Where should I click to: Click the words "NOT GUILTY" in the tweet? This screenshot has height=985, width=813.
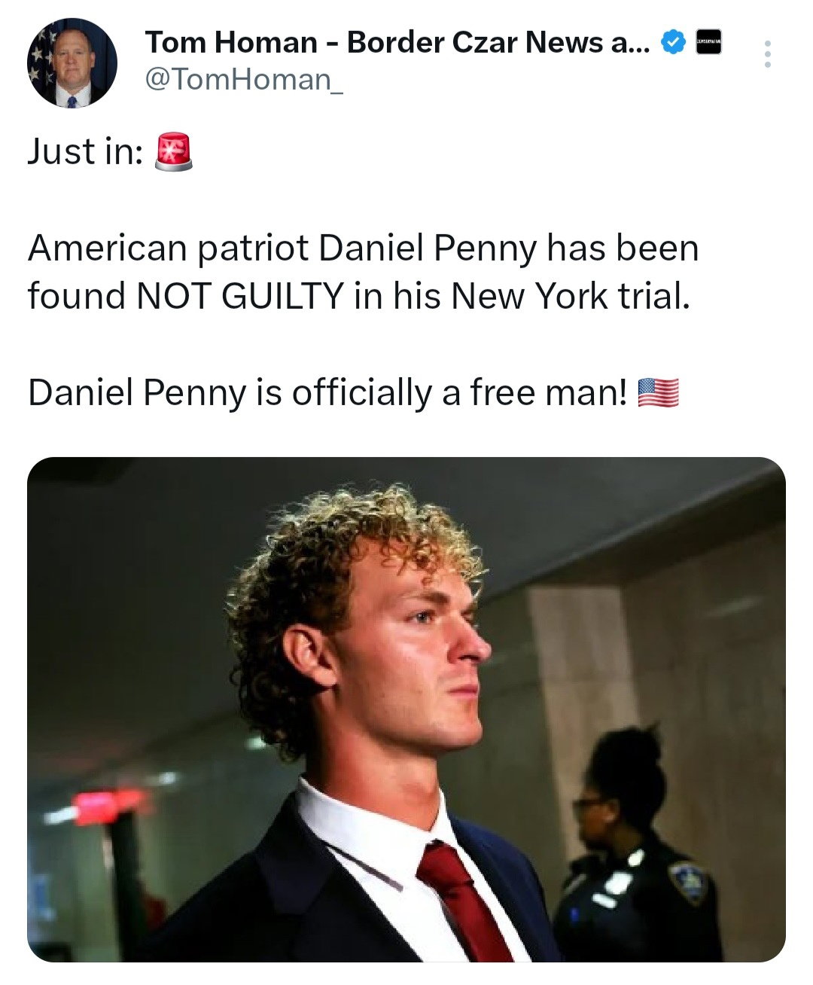tap(239, 296)
